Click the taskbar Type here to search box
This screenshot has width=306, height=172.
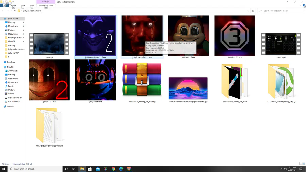pos(35,169)
